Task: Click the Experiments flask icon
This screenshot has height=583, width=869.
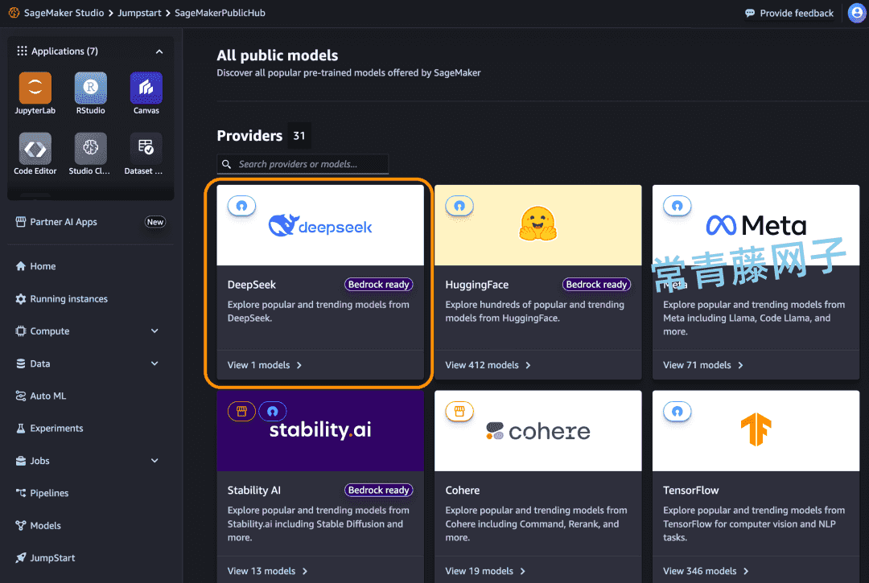Action: pos(20,429)
